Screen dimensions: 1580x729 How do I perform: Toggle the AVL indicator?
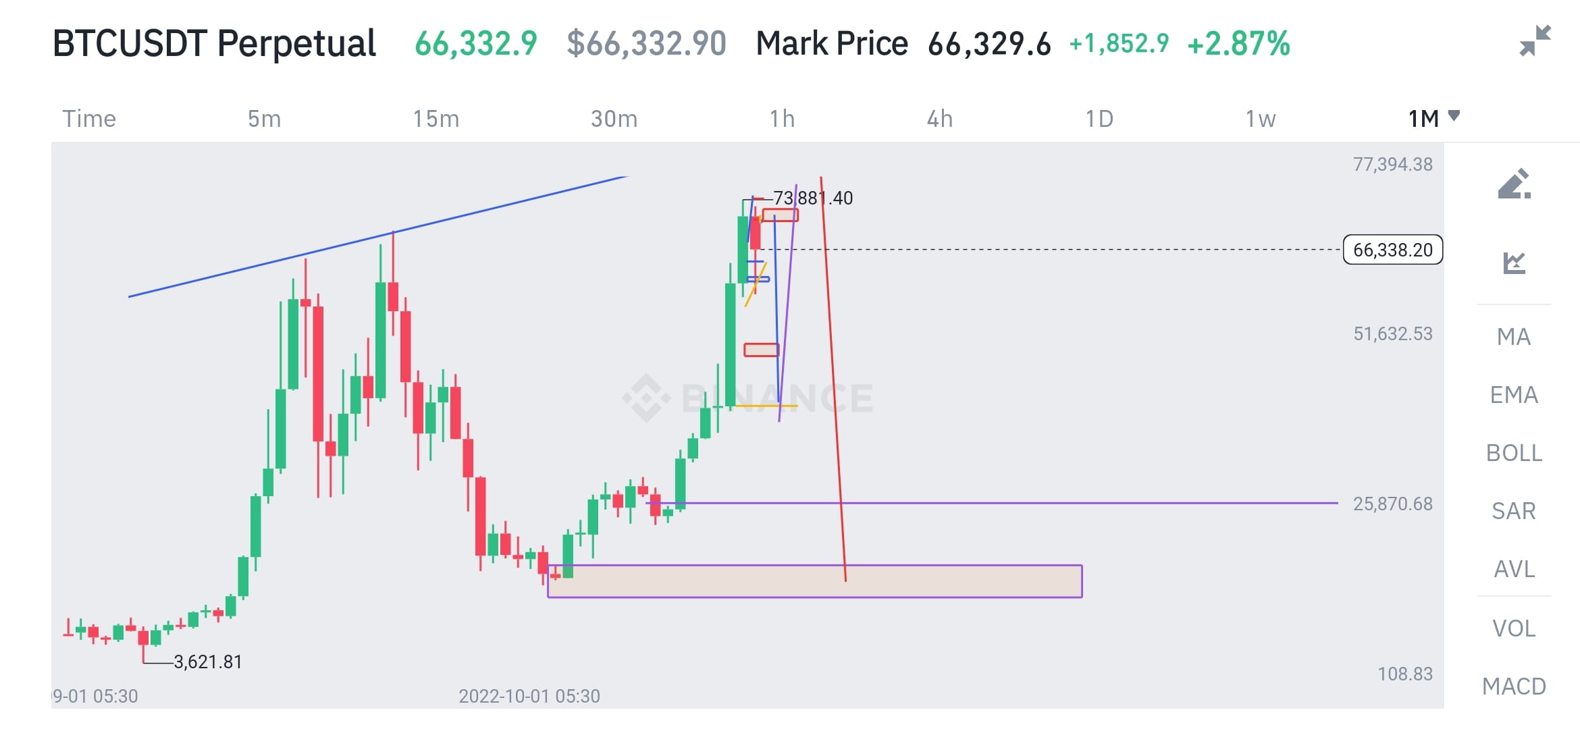[x=1513, y=569]
